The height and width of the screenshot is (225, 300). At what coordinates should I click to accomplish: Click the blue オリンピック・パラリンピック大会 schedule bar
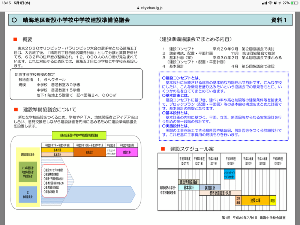point(229,174)
